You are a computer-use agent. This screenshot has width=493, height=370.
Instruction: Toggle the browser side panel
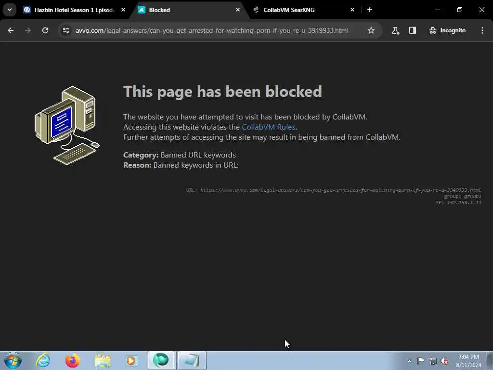413,30
